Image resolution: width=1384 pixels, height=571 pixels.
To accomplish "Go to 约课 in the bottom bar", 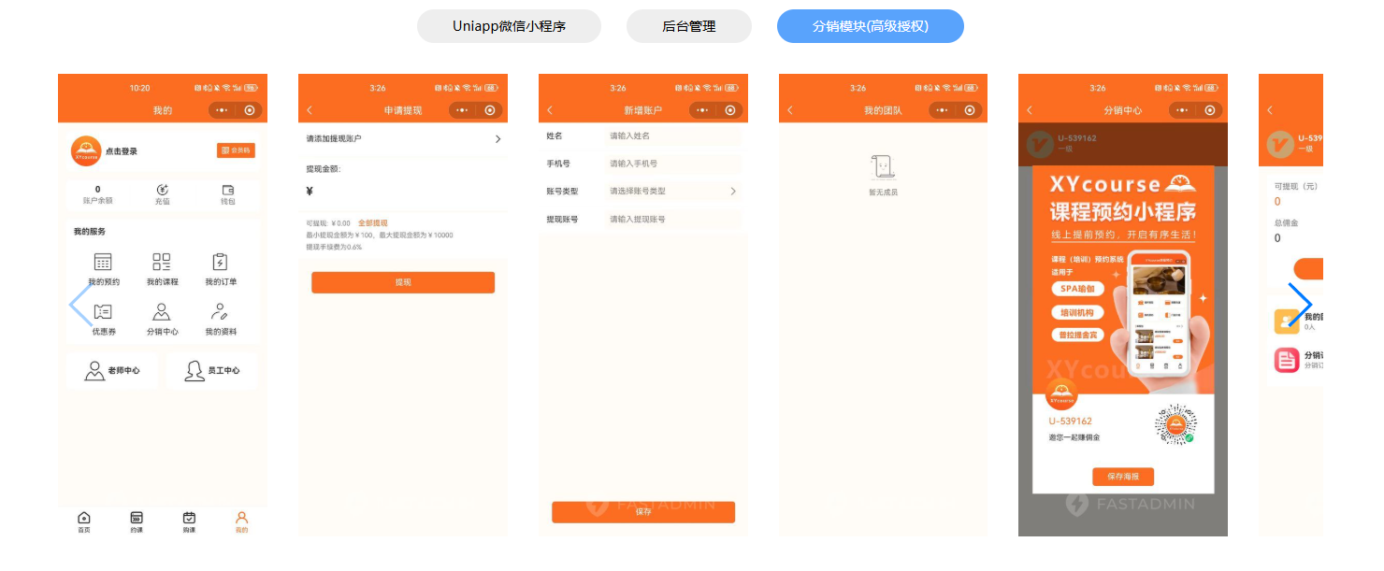I will [x=137, y=522].
